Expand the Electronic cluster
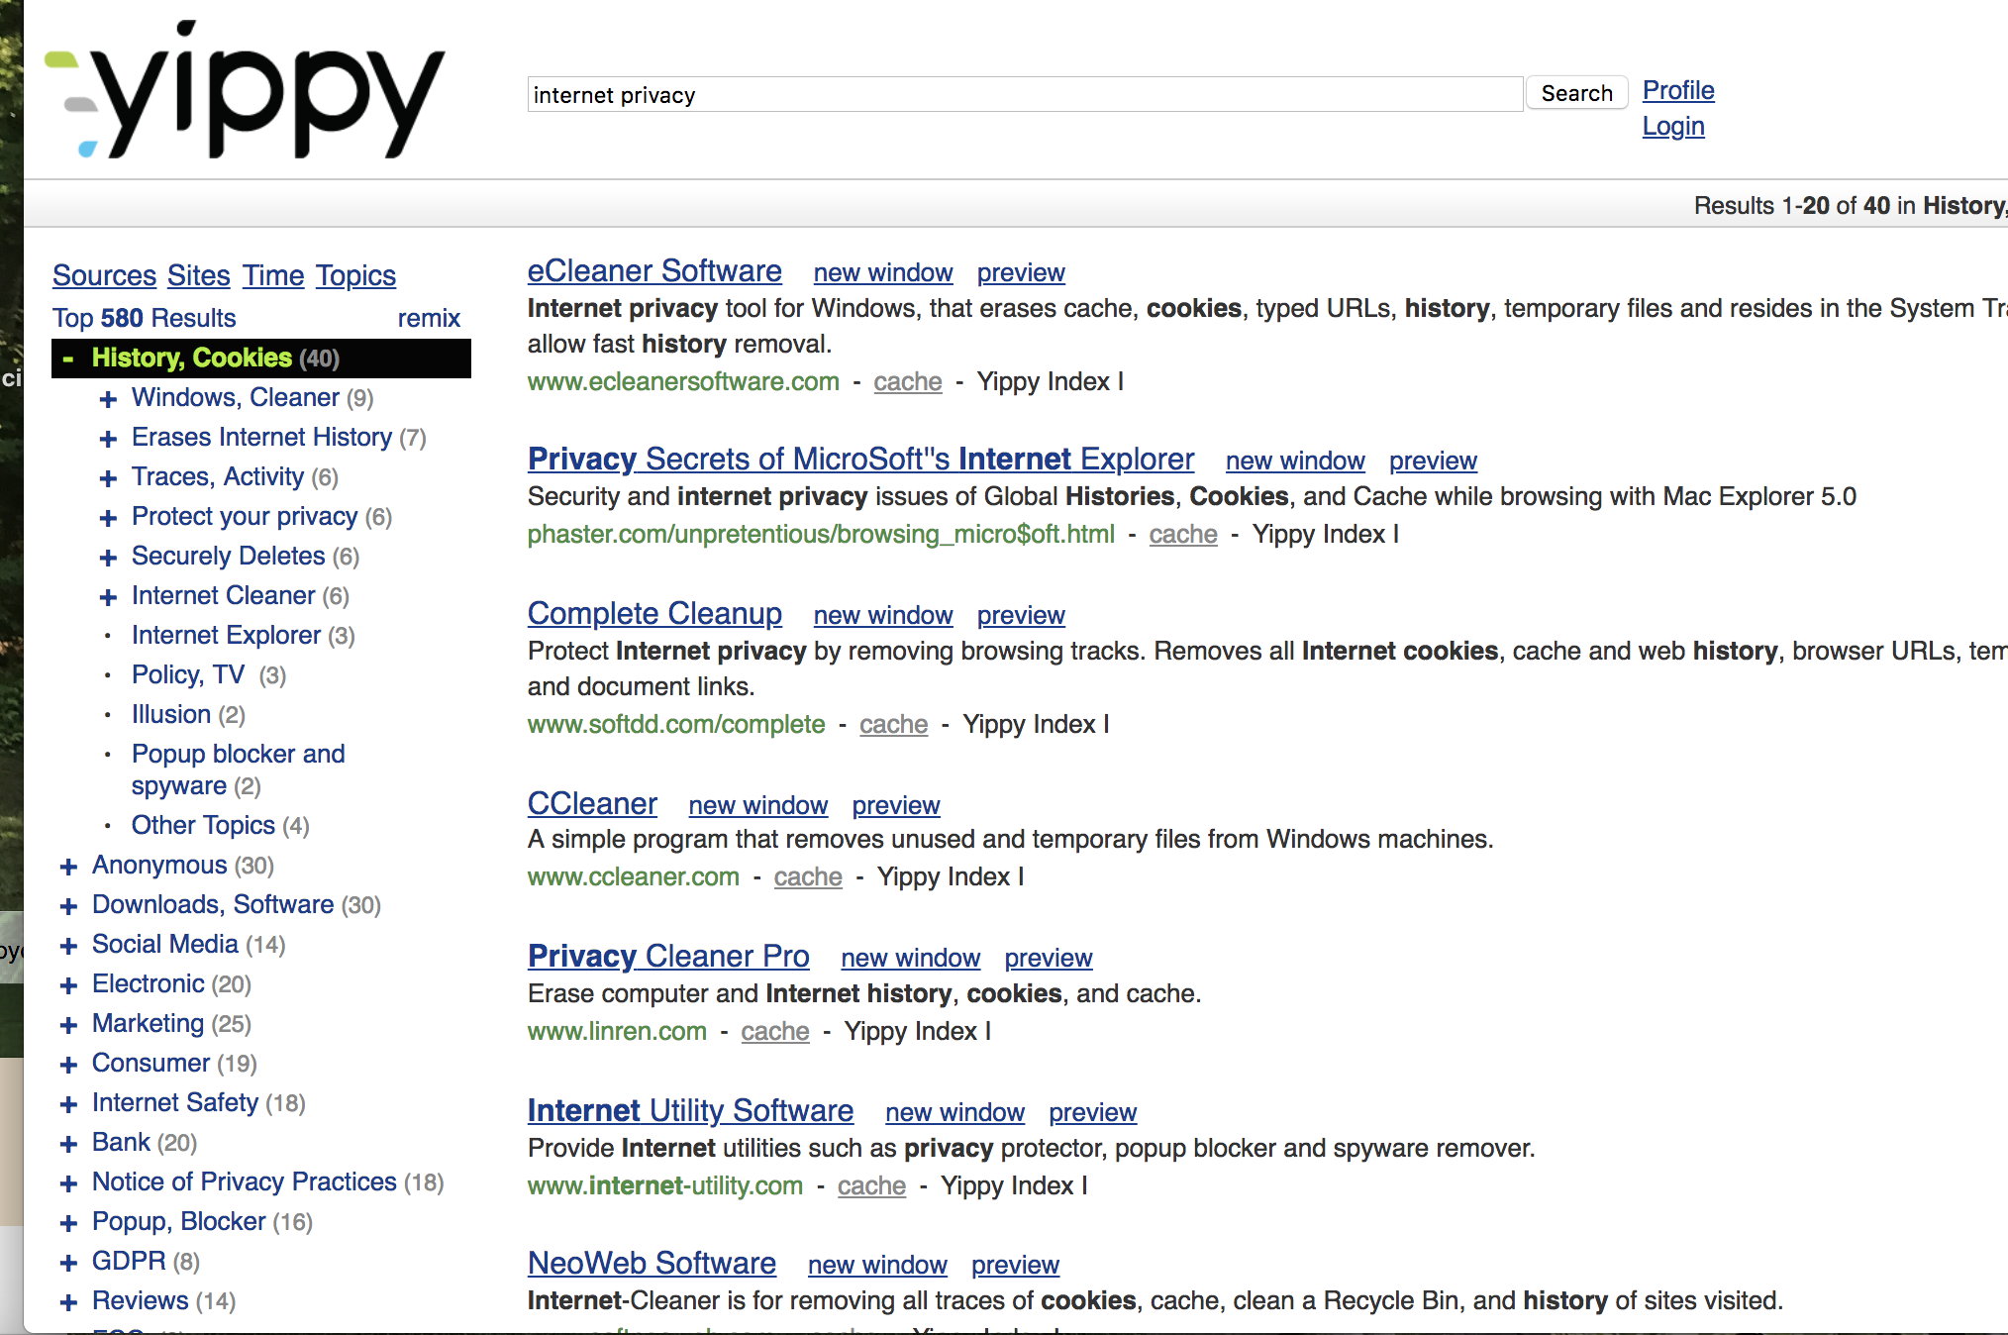Viewport: 2008px width, 1335px height. 68,985
